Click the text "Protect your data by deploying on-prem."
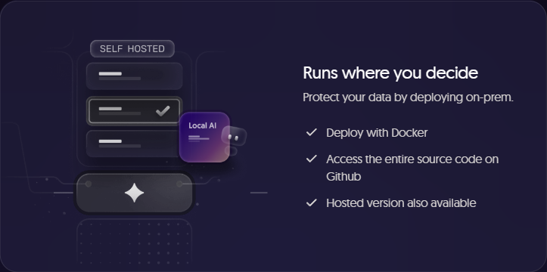Viewport: 547px width, 272px height. 408,97
